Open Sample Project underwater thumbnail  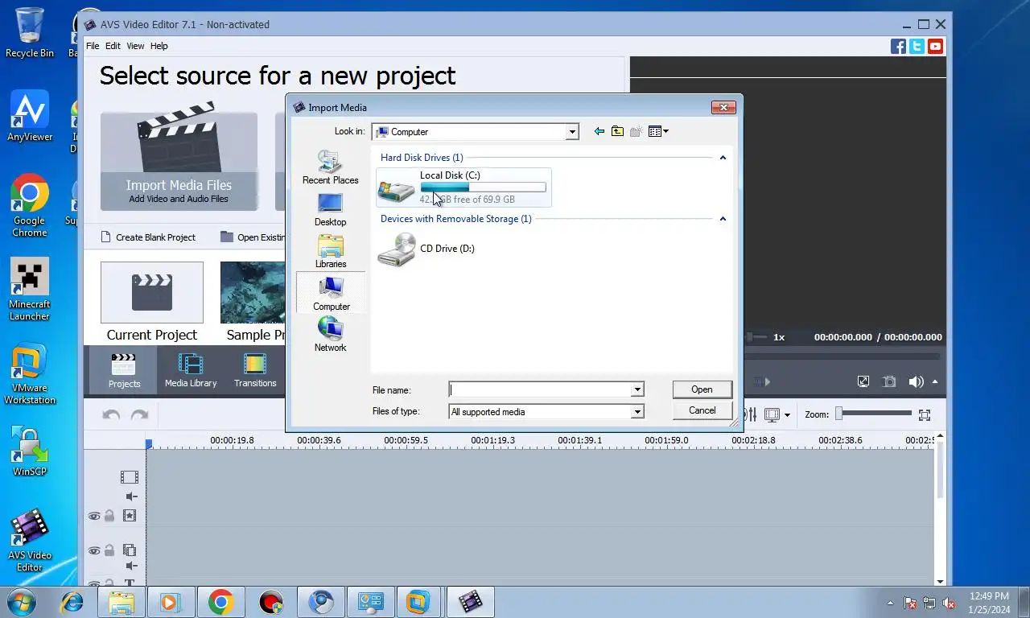coord(253,292)
